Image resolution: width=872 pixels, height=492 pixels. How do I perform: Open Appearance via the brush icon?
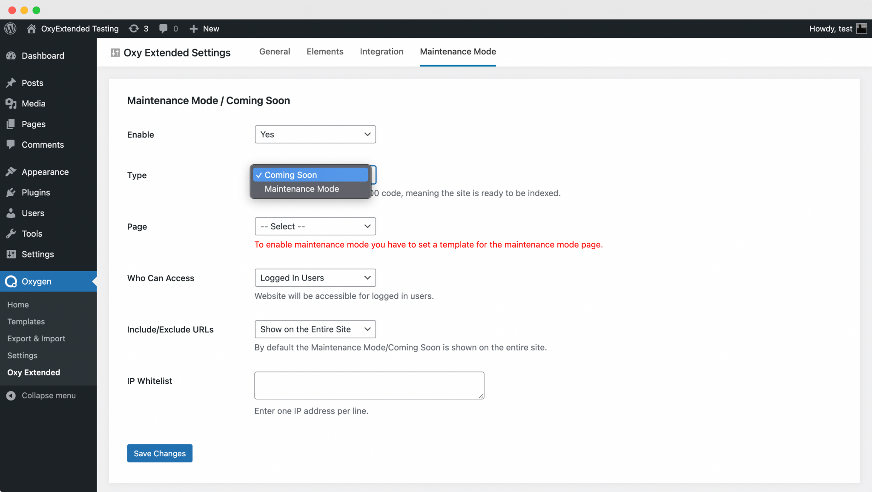[11, 172]
